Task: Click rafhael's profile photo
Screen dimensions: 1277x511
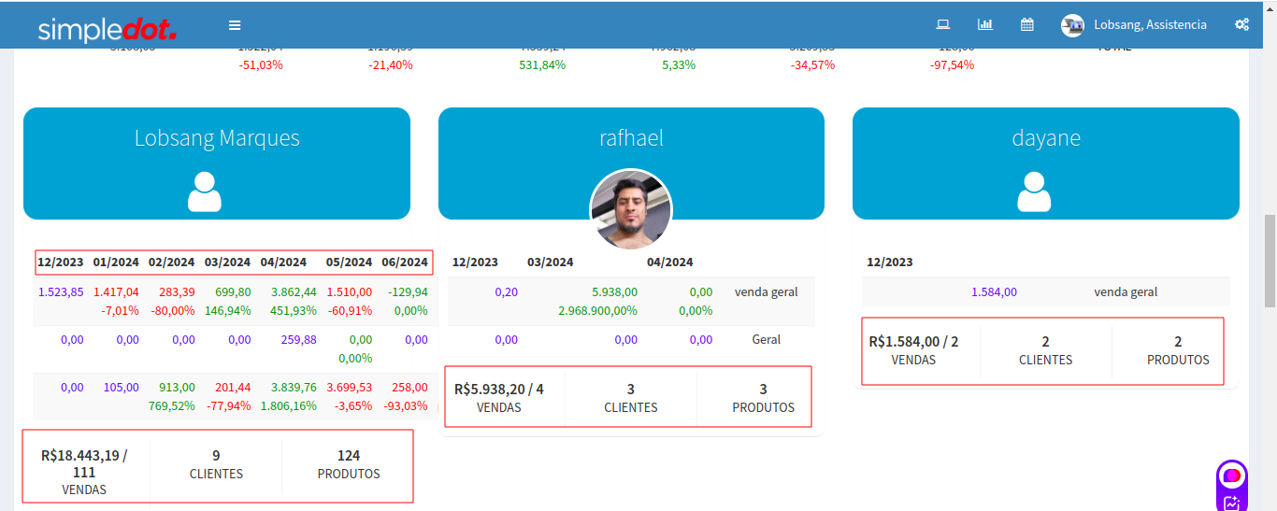Action: click(x=631, y=210)
